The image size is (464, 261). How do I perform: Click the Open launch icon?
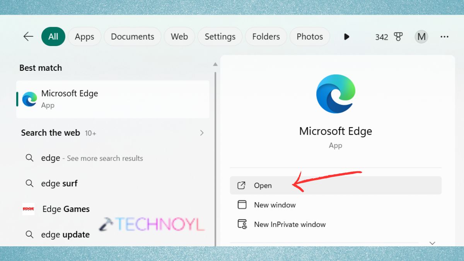(x=241, y=186)
